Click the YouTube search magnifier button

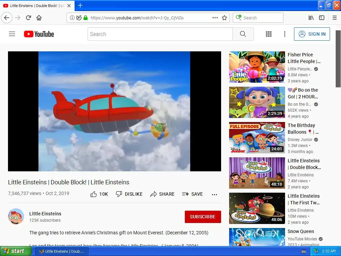click(243, 34)
